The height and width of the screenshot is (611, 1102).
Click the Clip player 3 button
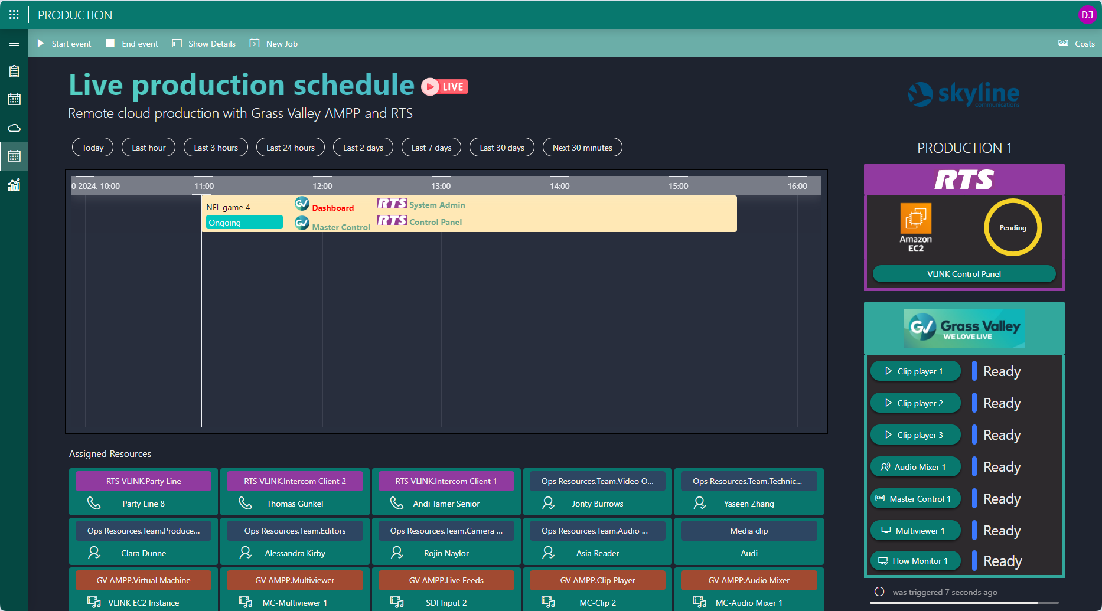click(915, 435)
